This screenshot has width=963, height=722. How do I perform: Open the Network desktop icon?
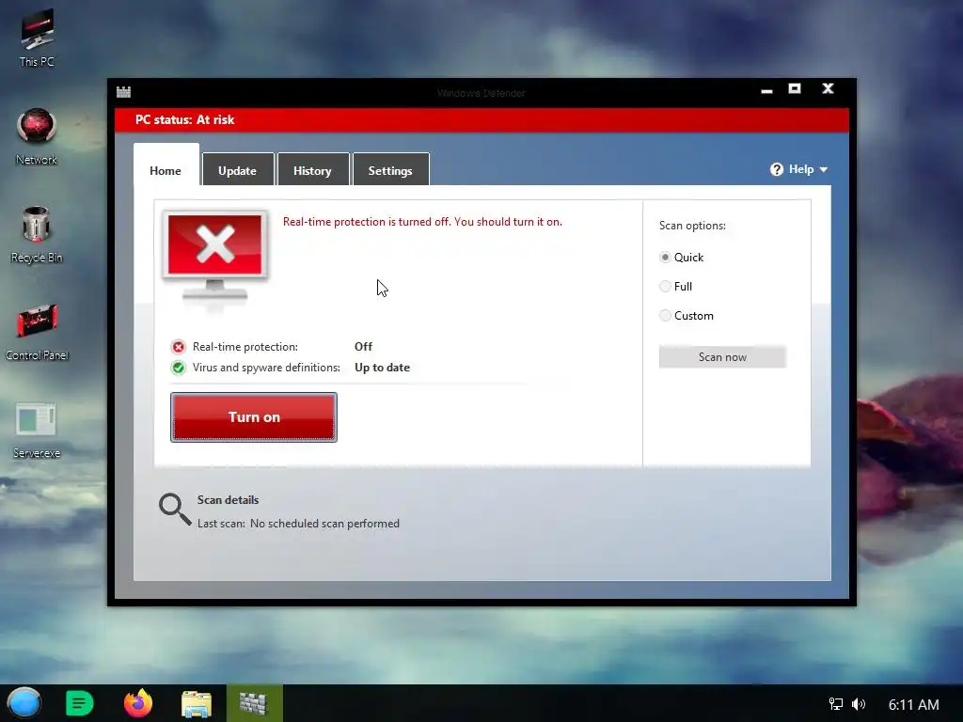point(37,136)
